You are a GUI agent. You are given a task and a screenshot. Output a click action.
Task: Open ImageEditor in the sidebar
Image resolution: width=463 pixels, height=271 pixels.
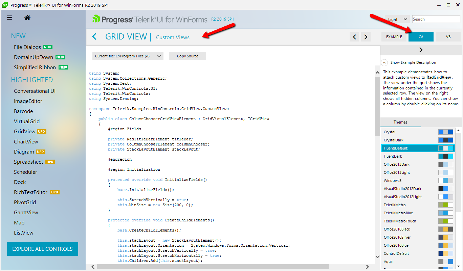coord(28,101)
